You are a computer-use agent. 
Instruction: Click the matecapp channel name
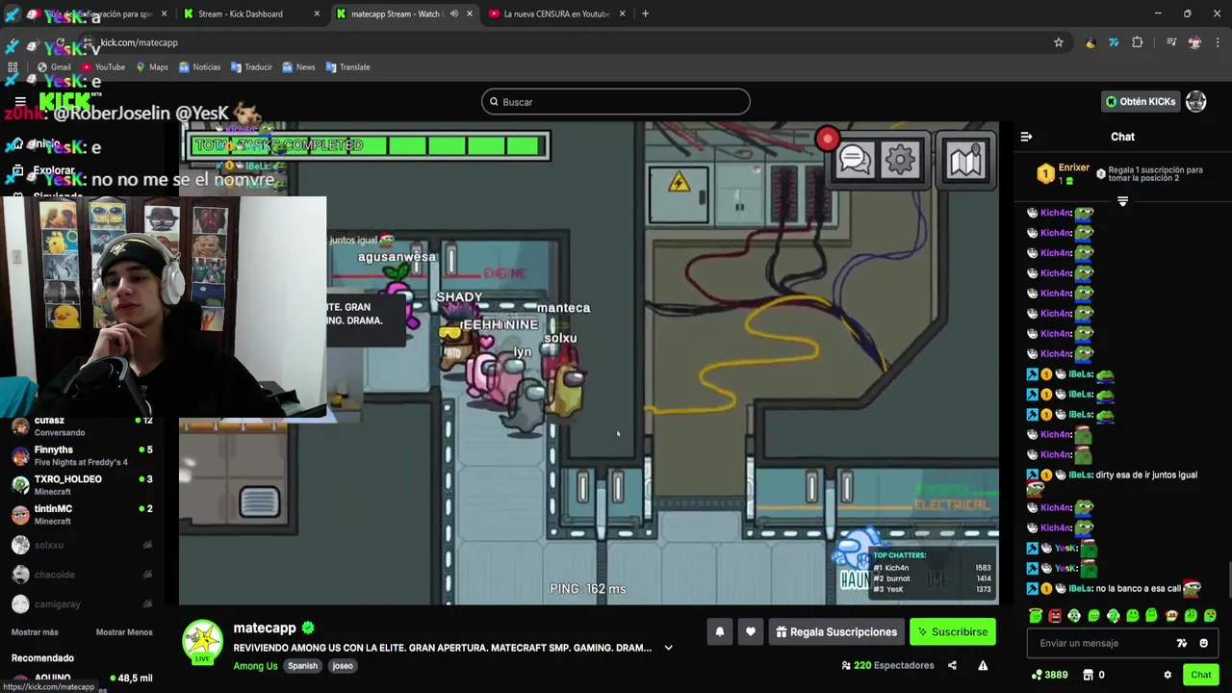coord(265,628)
